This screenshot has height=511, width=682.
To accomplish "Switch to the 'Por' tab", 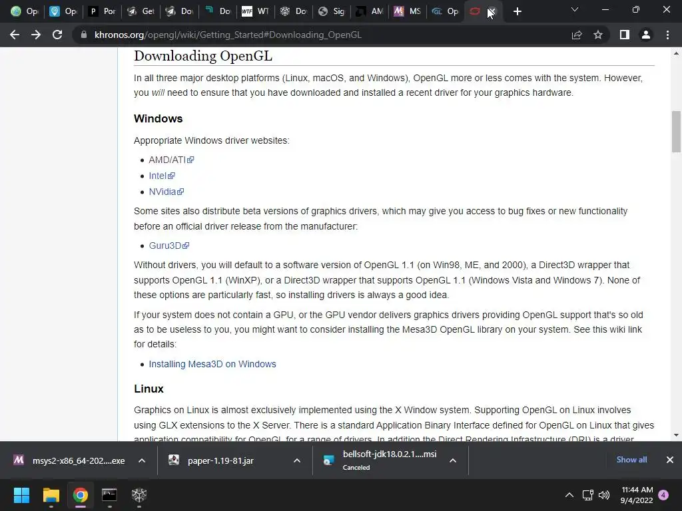I will pyautogui.click(x=102, y=11).
